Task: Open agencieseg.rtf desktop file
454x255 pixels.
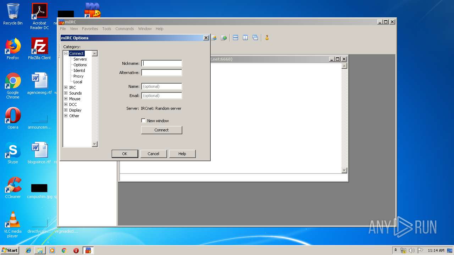Action: [x=39, y=84]
